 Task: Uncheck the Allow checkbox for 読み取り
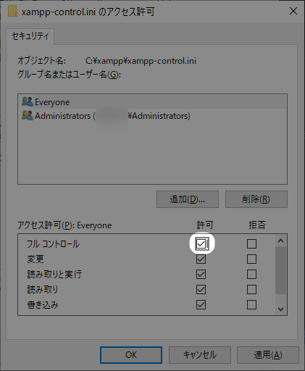click(201, 289)
